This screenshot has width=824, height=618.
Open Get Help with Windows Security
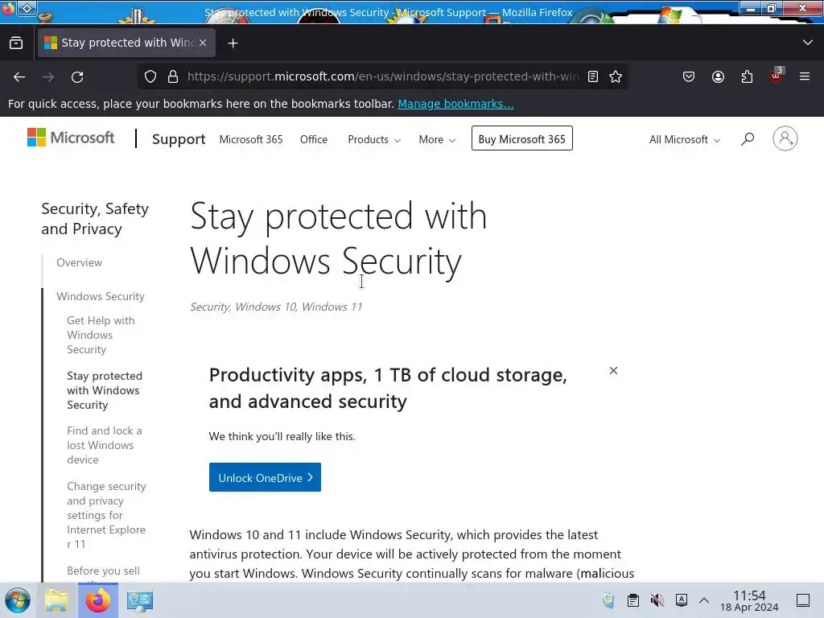click(x=101, y=335)
